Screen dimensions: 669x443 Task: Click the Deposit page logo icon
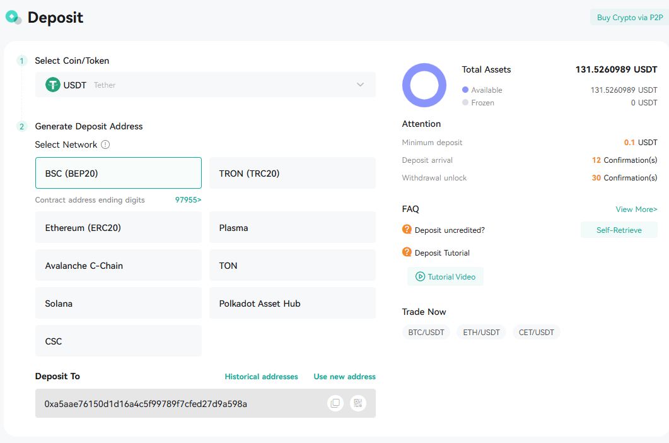[13, 17]
